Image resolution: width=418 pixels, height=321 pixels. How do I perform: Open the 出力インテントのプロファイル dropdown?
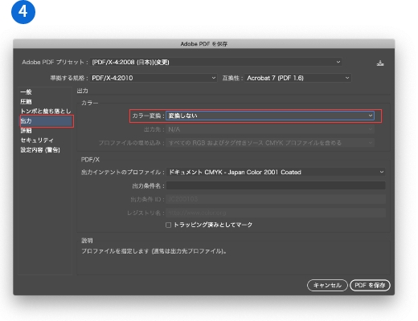coord(276,172)
